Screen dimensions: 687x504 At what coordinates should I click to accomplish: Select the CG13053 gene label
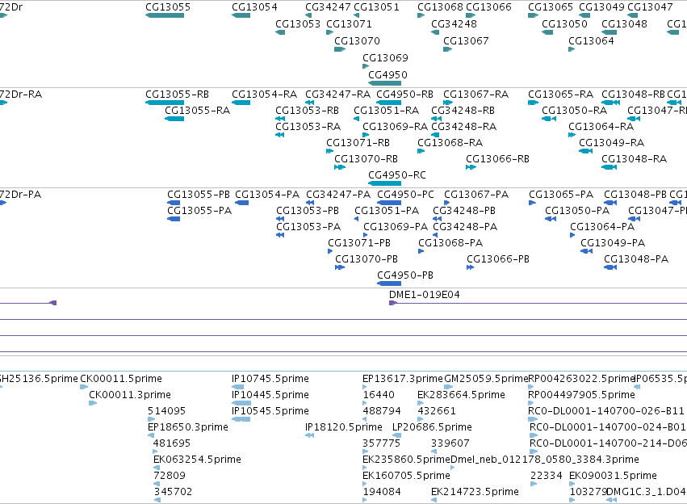[298, 24]
